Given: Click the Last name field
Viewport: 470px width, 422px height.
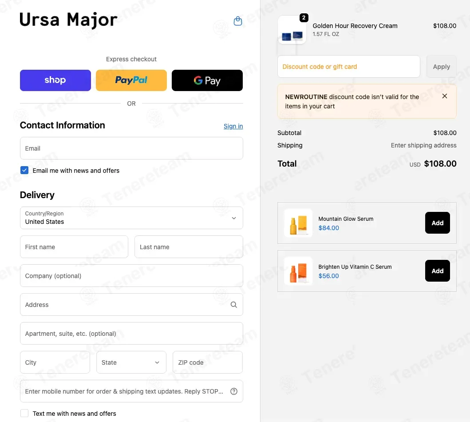Looking at the screenshot, I should point(189,247).
